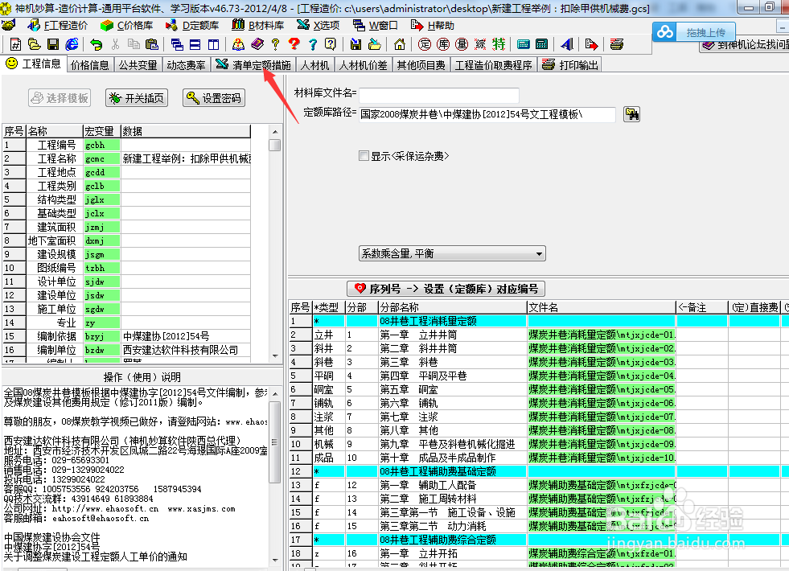Open the B材料库 menu

coord(258,26)
